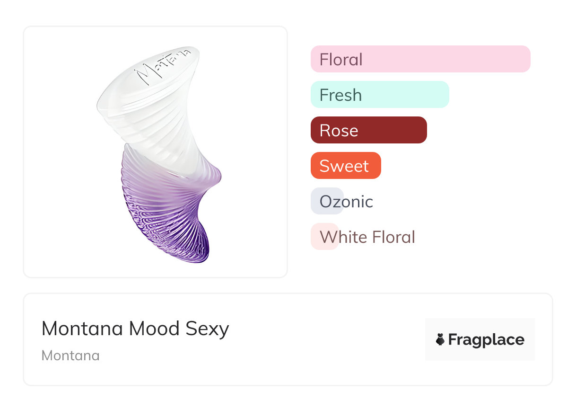Click the orange Sweet accord bar
Screen dimensions: 576x409
pyautogui.click(x=345, y=166)
